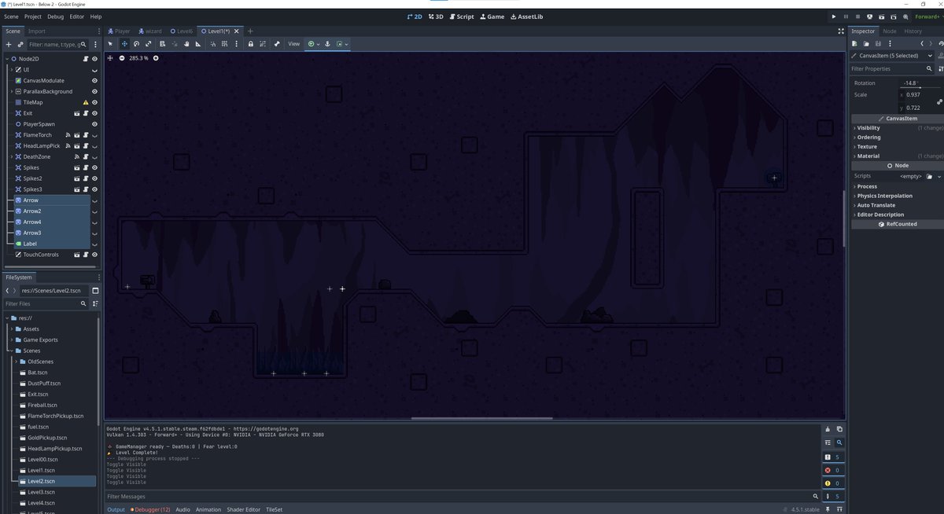Image resolution: width=944 pixels, height=514 pixels.
Task: Open the Debugger (12) bottom panel tab
Action: click(x=150, y=509)
